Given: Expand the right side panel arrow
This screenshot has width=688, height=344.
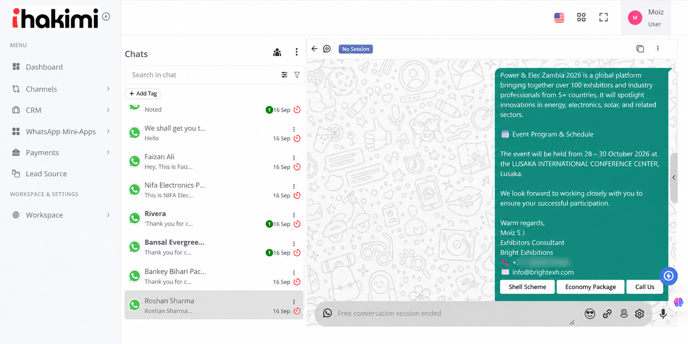Looking at the screenshot, I should [674, 178].
